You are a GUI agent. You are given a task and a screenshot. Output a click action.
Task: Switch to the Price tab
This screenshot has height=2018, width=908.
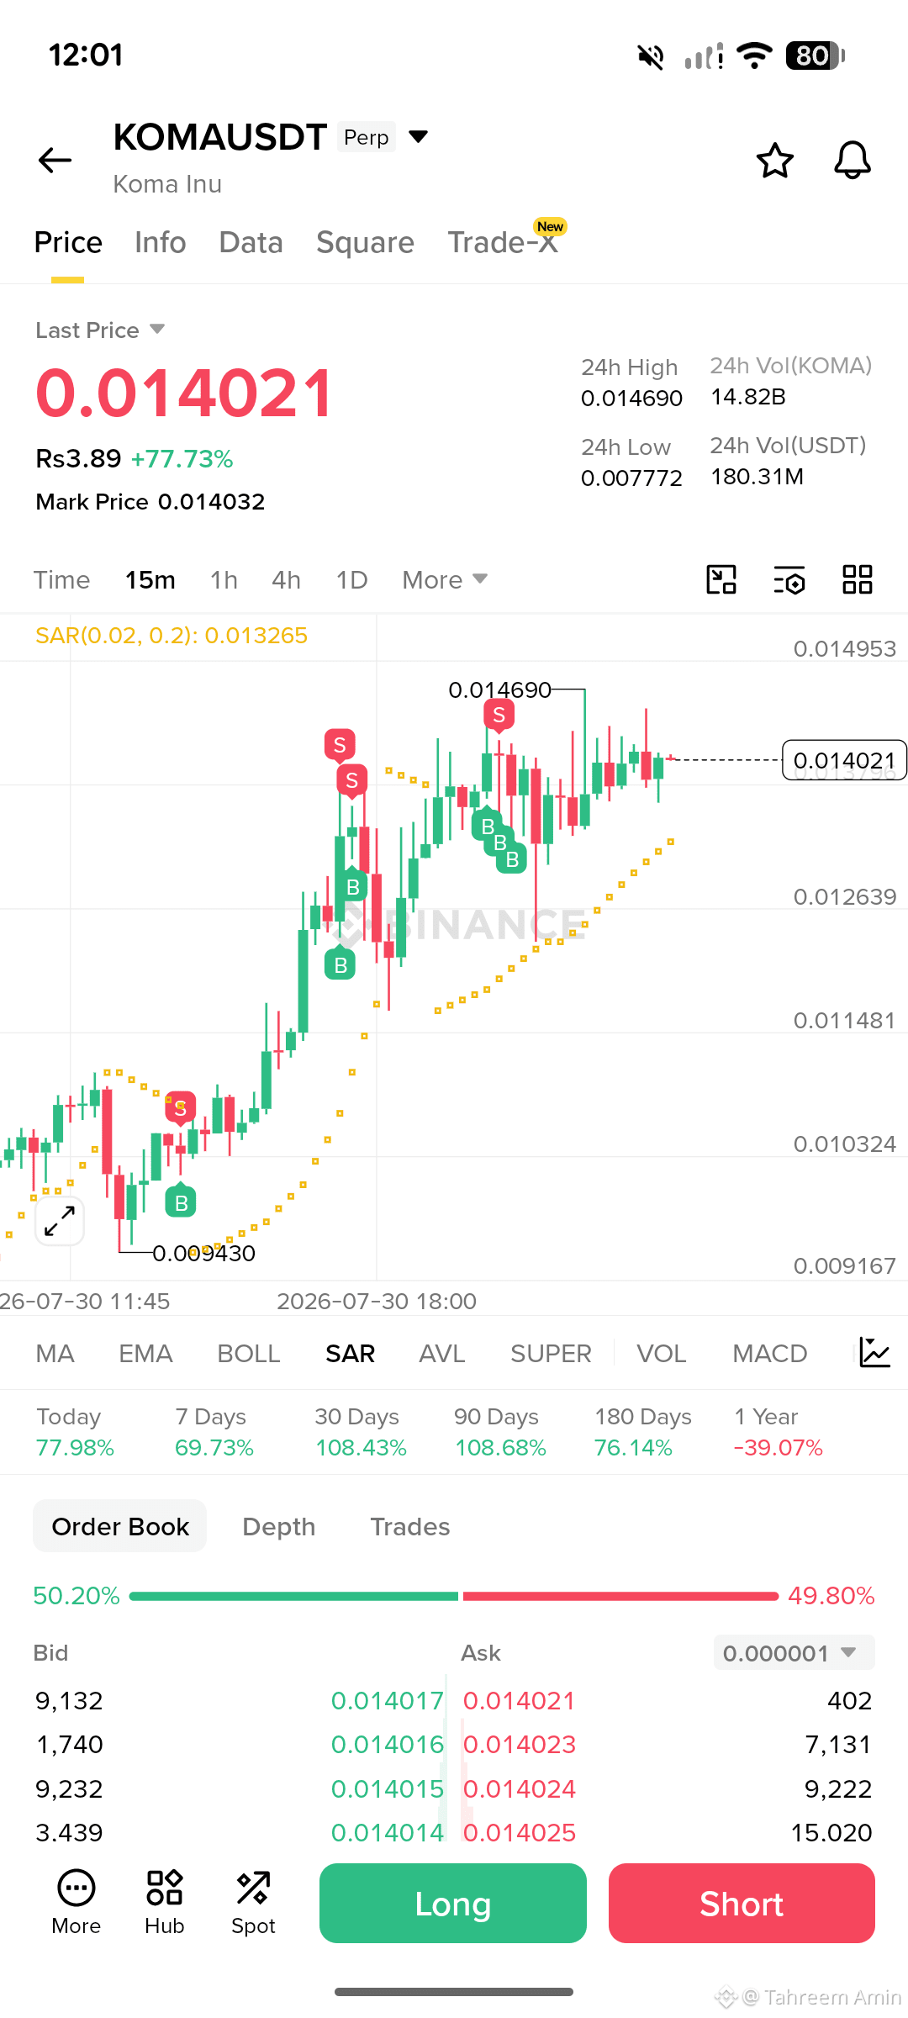point(68,242)
